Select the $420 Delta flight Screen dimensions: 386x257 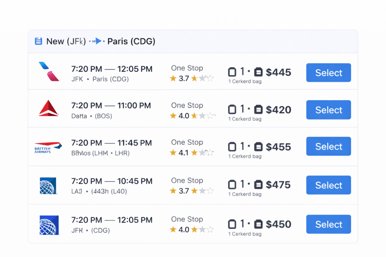pos(328,110)
